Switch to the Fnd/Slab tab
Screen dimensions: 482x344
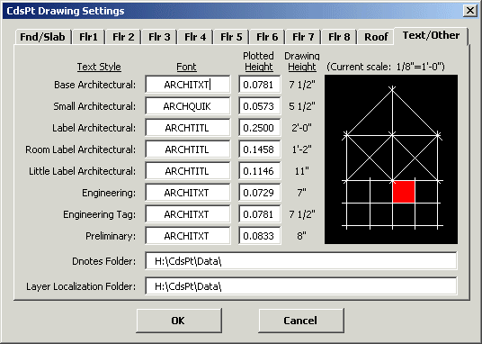coord(43,37)
